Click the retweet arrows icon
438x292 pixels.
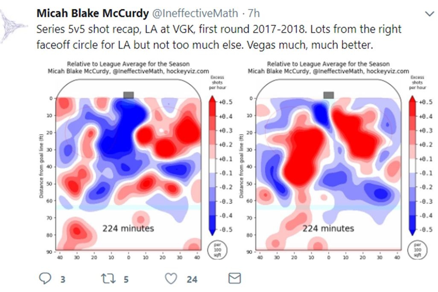coord(108,279)
